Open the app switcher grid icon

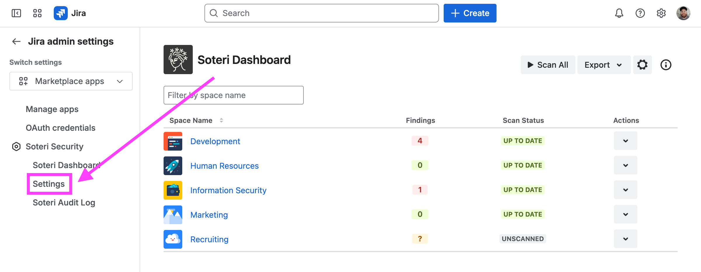coord(37,13)
